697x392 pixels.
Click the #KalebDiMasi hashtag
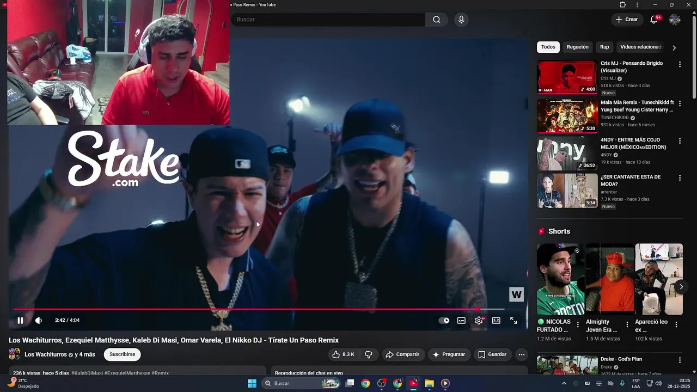tap(87, 373)
